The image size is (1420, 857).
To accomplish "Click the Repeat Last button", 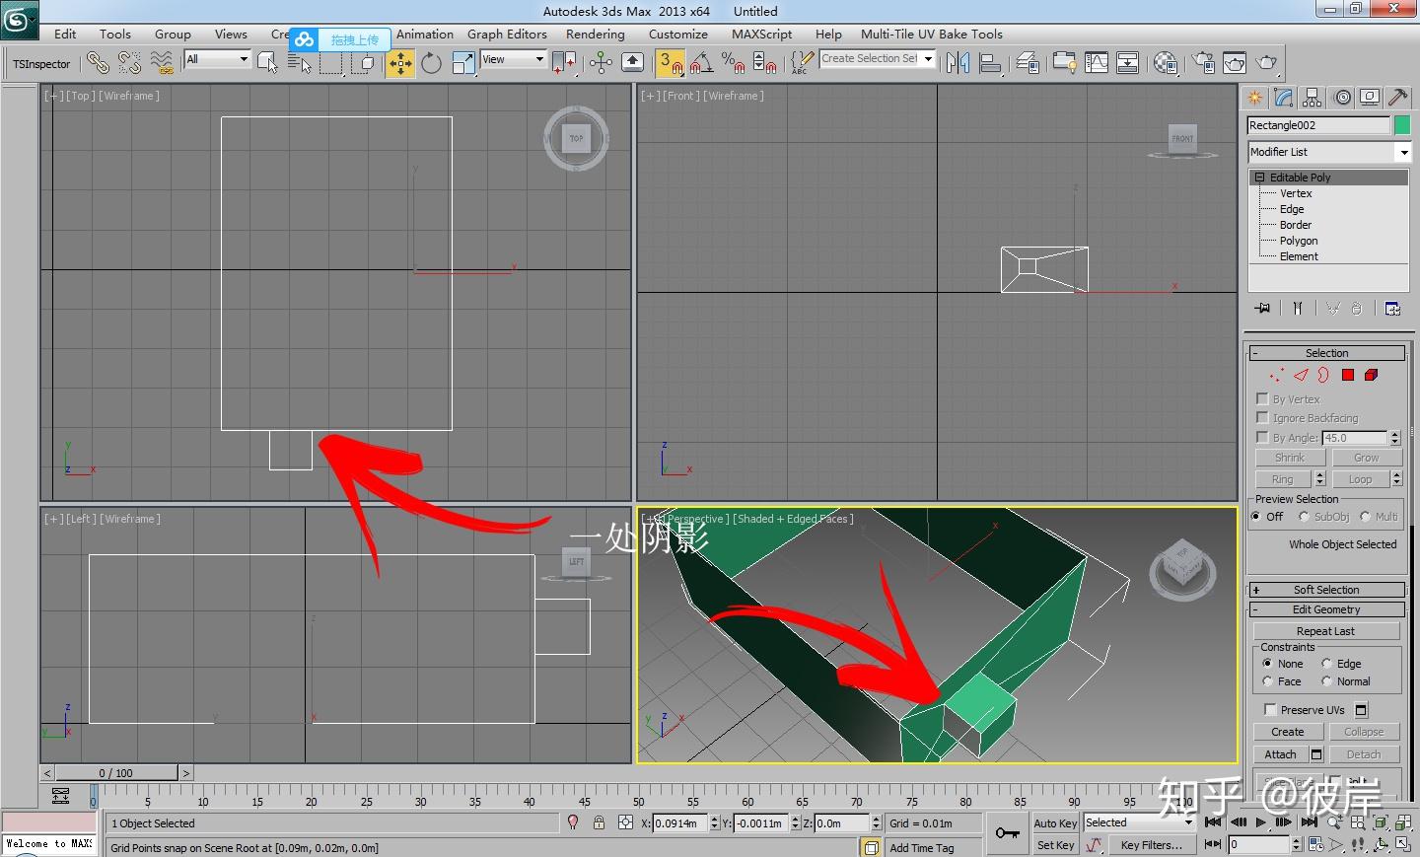I will 1326,631.
